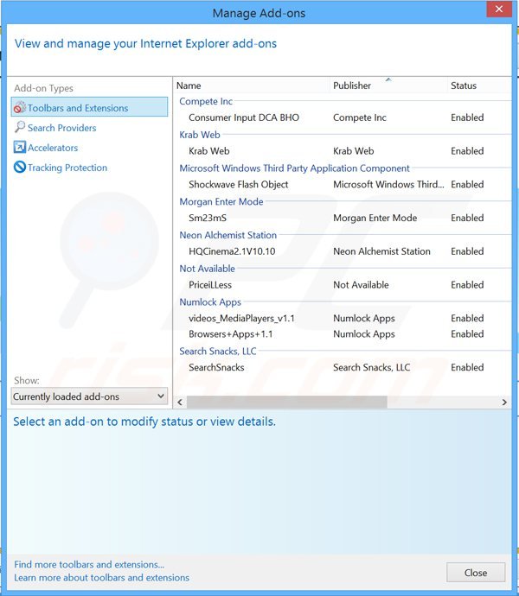
Task: Click the Accelerators icon
Action: 19,148
